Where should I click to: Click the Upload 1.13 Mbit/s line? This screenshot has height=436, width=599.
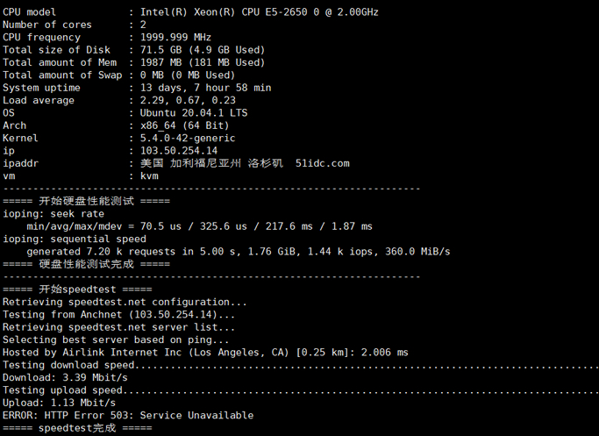pyautogui.click(x=60, y=403)
